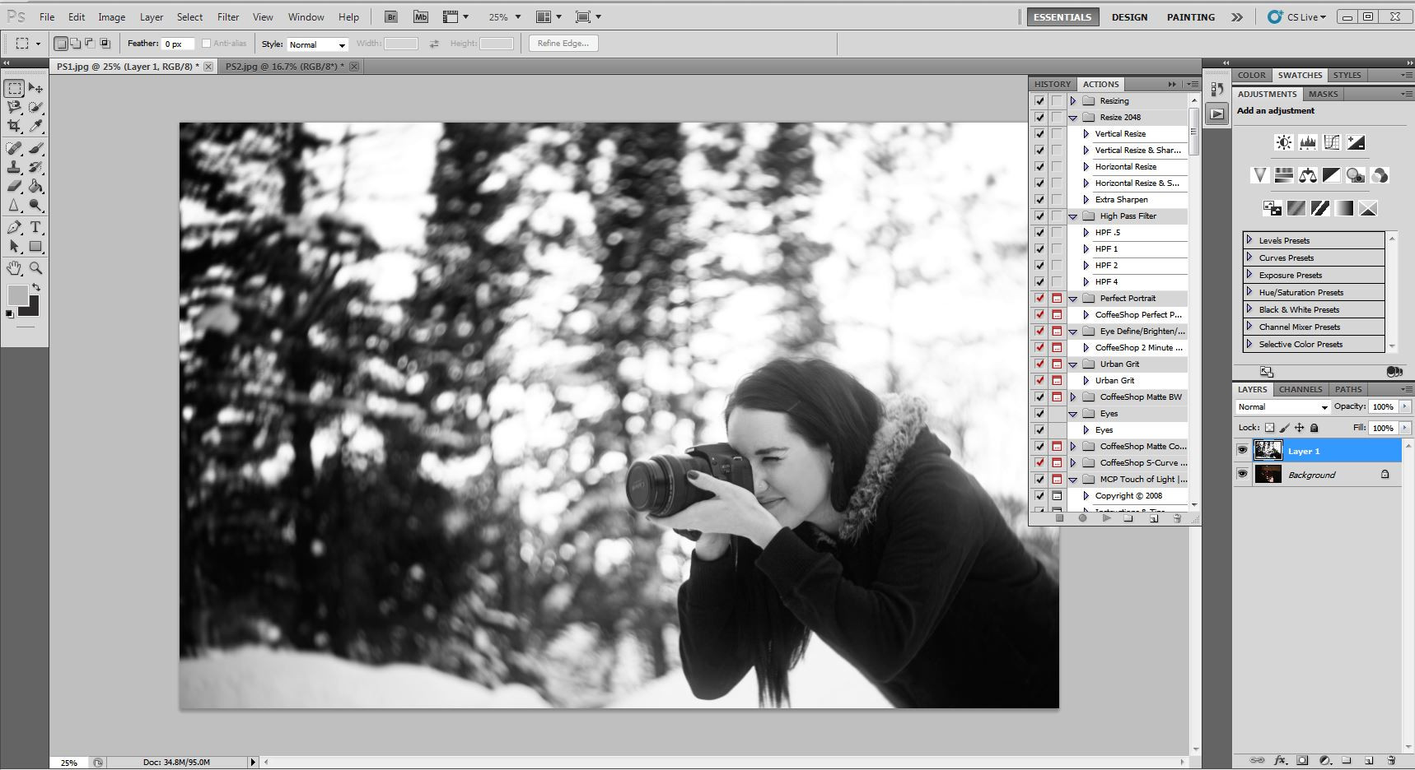This screenshot has height=770, width=1415.
Task: Toggle checkmark for Resizing action set
Action: (x=1039, y=100)
